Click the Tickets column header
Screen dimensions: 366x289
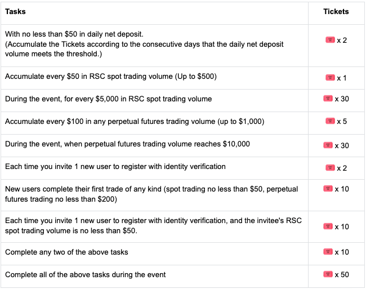point(336,11)
